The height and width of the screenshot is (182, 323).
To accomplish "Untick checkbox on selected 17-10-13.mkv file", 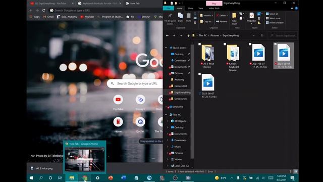I will (276, 44).
